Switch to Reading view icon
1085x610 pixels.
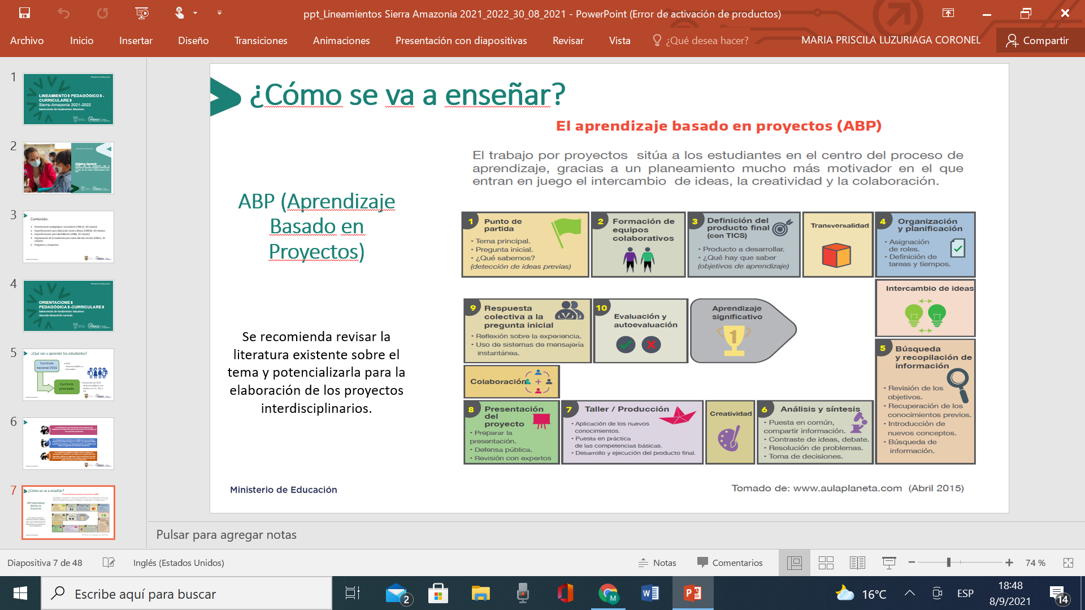(857, 563)
